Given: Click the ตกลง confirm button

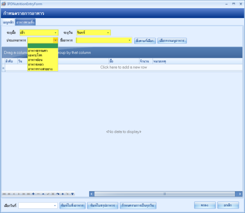Looking at the screenshot, I should pyautogui.click(x=204, y=205).
